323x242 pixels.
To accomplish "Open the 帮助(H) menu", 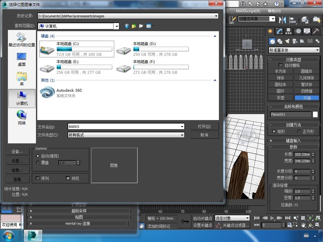I will 274,11.
